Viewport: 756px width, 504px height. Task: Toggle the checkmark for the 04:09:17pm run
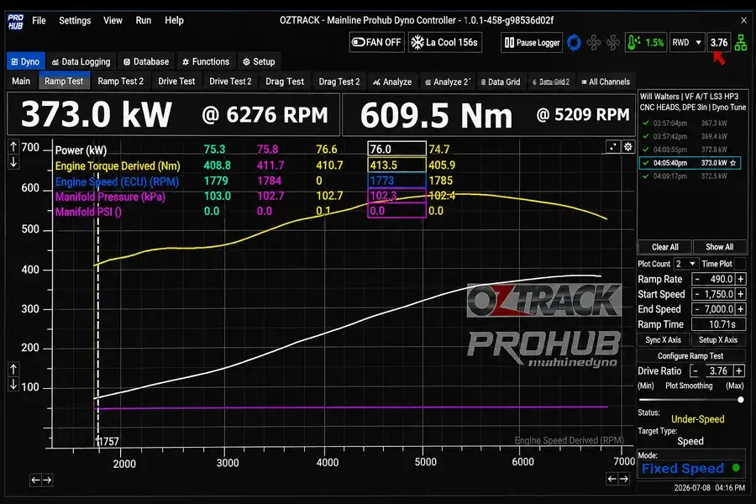tap(646, 176)
